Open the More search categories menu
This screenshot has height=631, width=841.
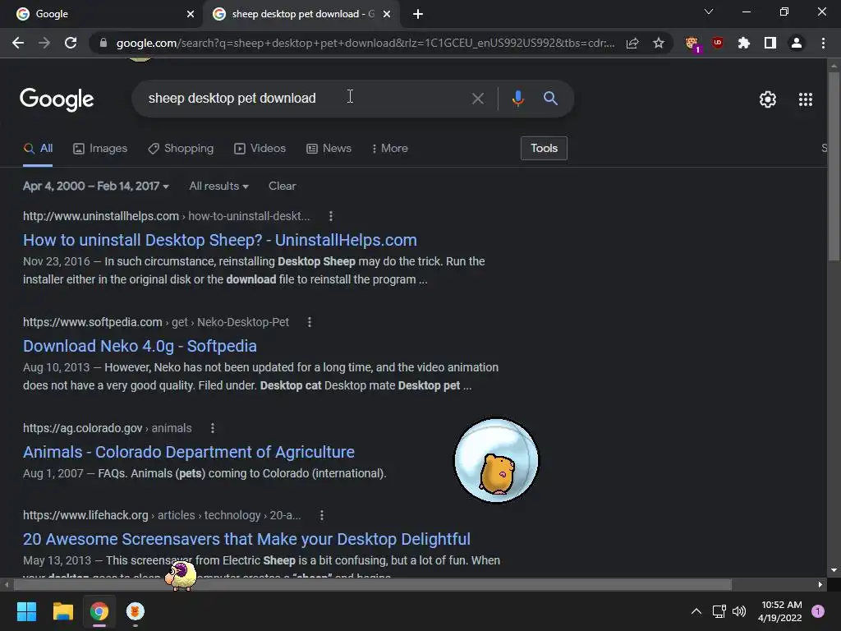pyautogui.click(x=390, y=148)
